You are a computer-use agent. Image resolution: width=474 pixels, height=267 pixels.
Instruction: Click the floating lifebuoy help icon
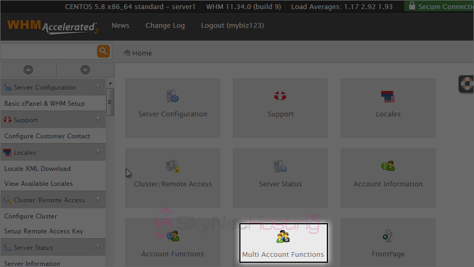[x=467, y=84]
